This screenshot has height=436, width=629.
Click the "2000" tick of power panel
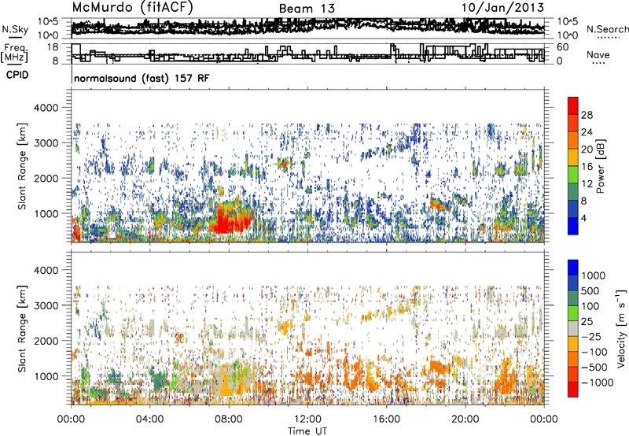(x=48, y=178)
